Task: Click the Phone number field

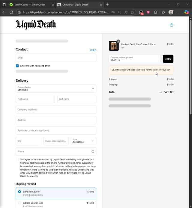Action: pos(56,151)
